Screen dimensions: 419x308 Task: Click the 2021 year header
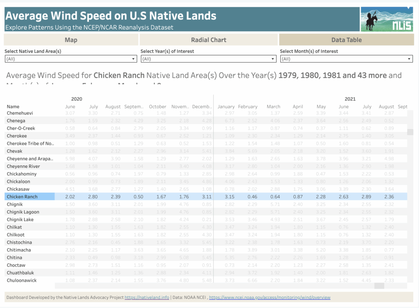[350, 99]
